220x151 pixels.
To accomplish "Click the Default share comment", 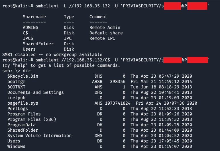I will coord(106,33).
